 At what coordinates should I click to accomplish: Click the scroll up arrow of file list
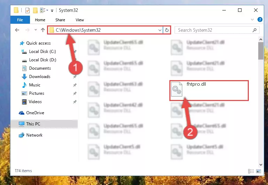click(261, 39)
